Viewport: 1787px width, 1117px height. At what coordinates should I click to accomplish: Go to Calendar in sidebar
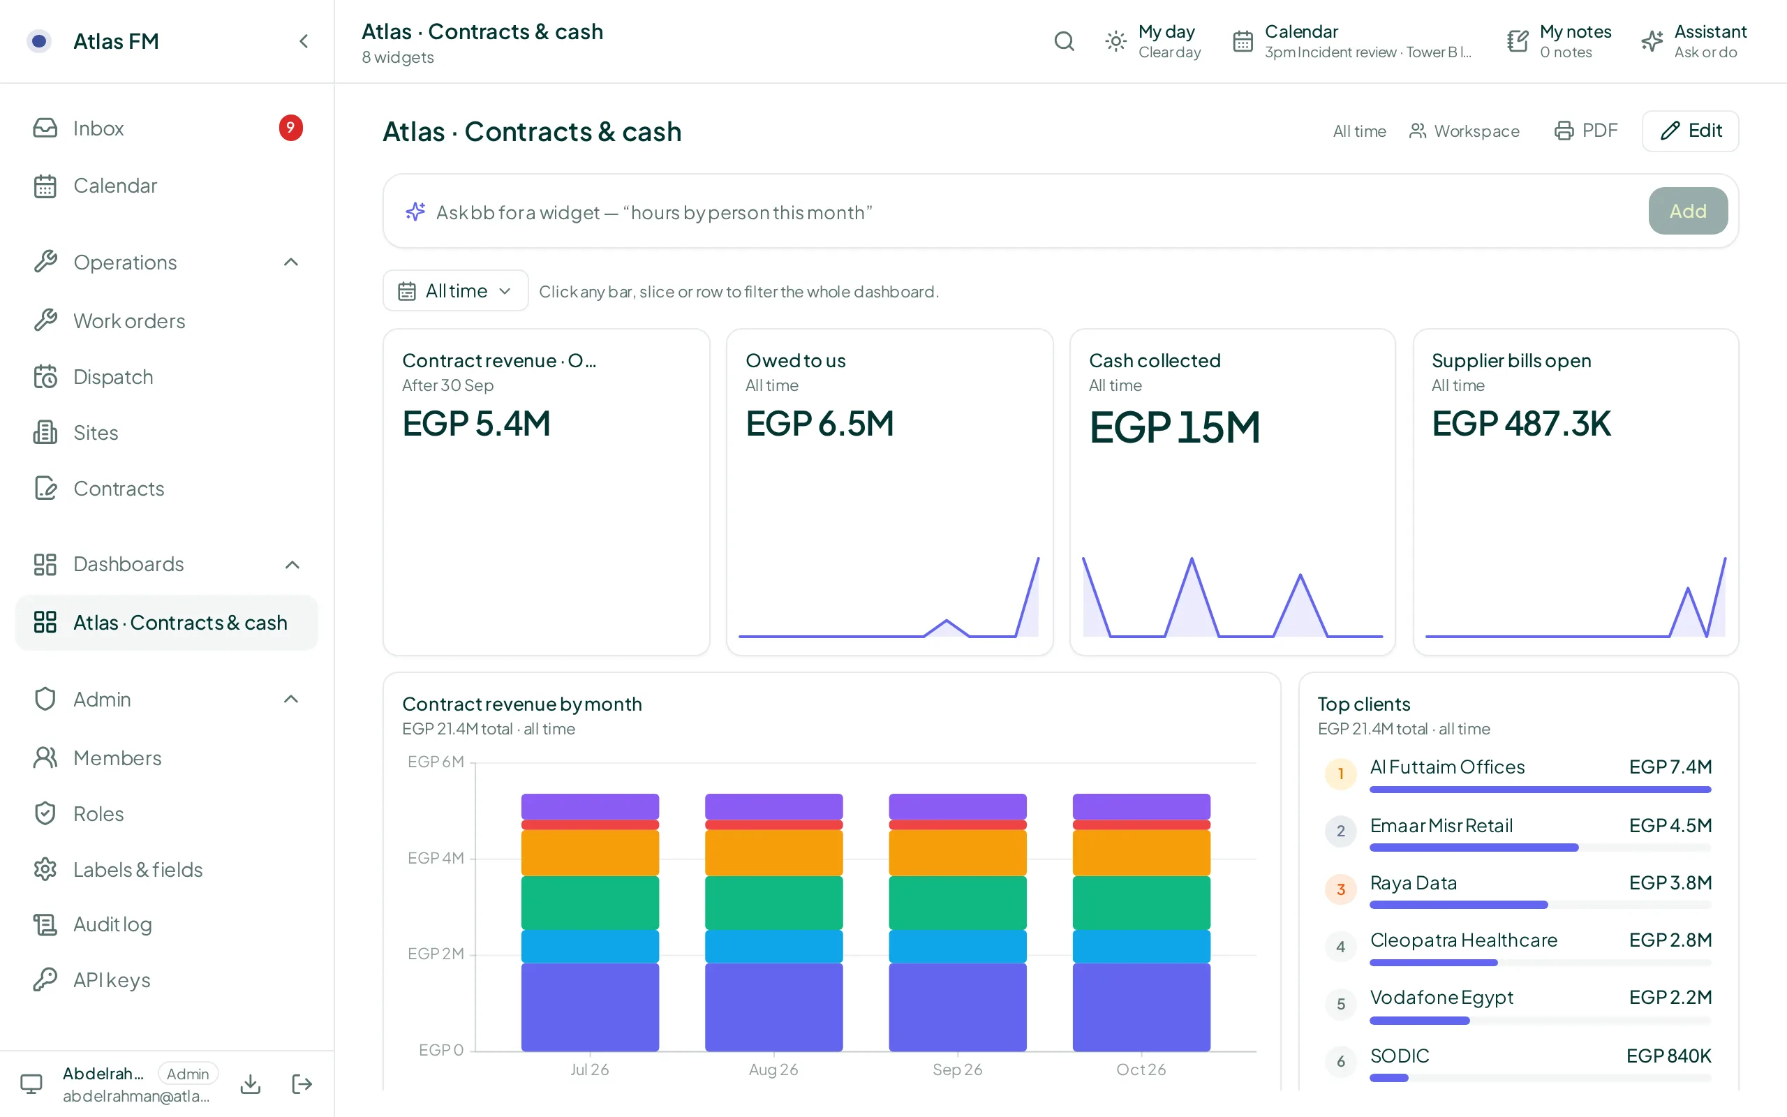[167, 186]
